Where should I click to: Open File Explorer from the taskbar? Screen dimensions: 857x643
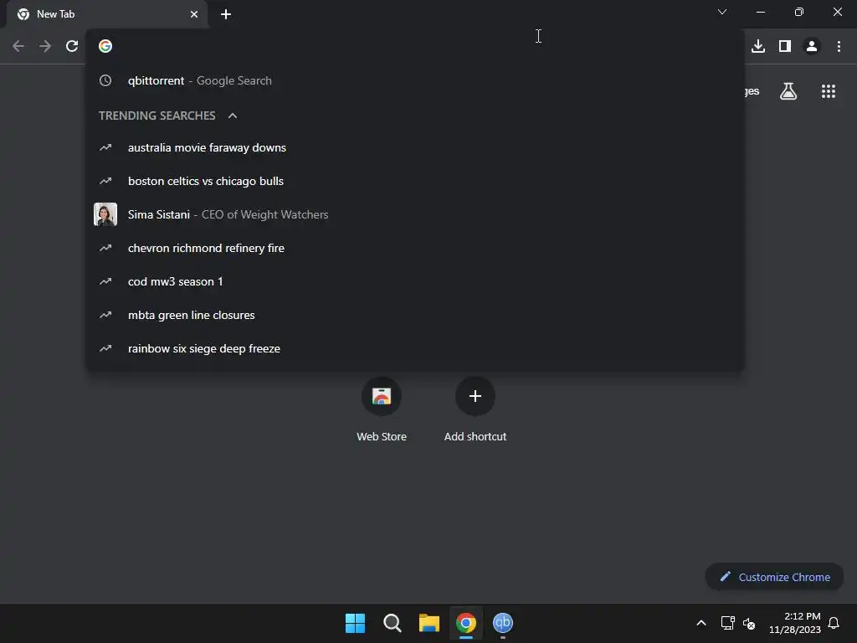429,623
